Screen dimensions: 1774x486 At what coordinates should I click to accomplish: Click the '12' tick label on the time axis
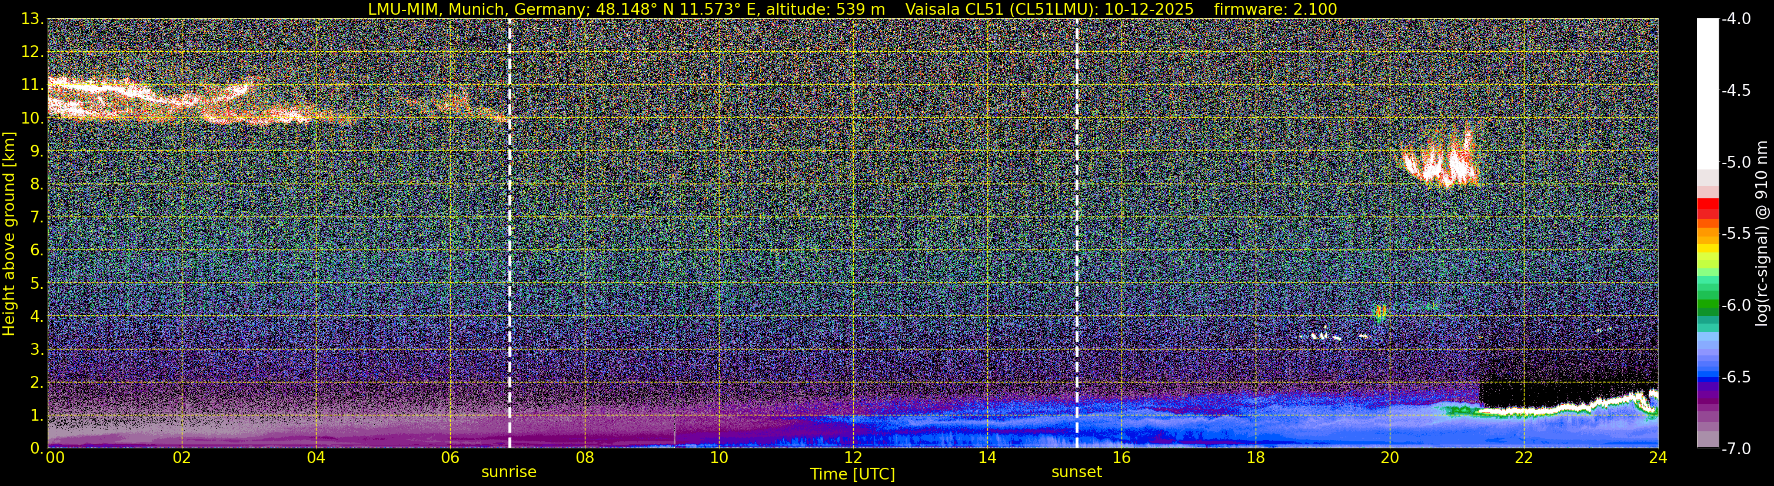click(853, 458)
